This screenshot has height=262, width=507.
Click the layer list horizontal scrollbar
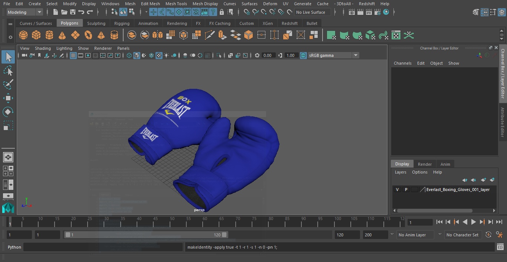click(x=435, y=211)
